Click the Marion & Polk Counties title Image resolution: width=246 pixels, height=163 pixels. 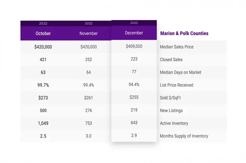point(184,33)
